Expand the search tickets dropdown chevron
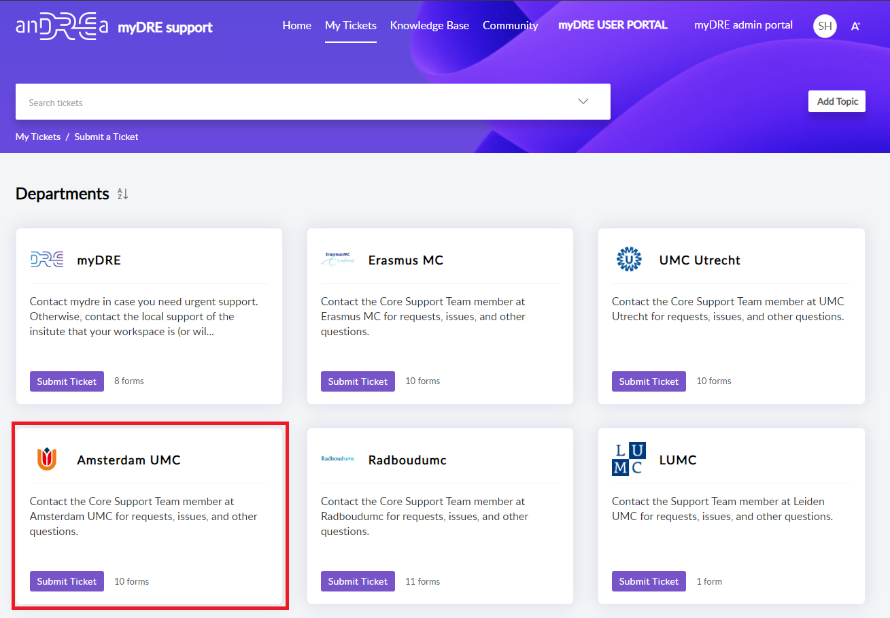The width and height of the screenshot is (890, 618). (x=583, y=101)
